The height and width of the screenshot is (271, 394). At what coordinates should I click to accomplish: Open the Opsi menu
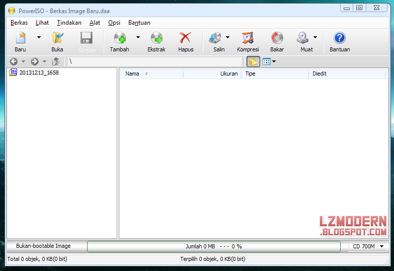114,23
